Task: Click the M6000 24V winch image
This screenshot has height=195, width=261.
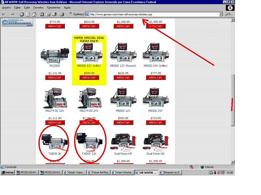Action: click(x=156, y=98)
